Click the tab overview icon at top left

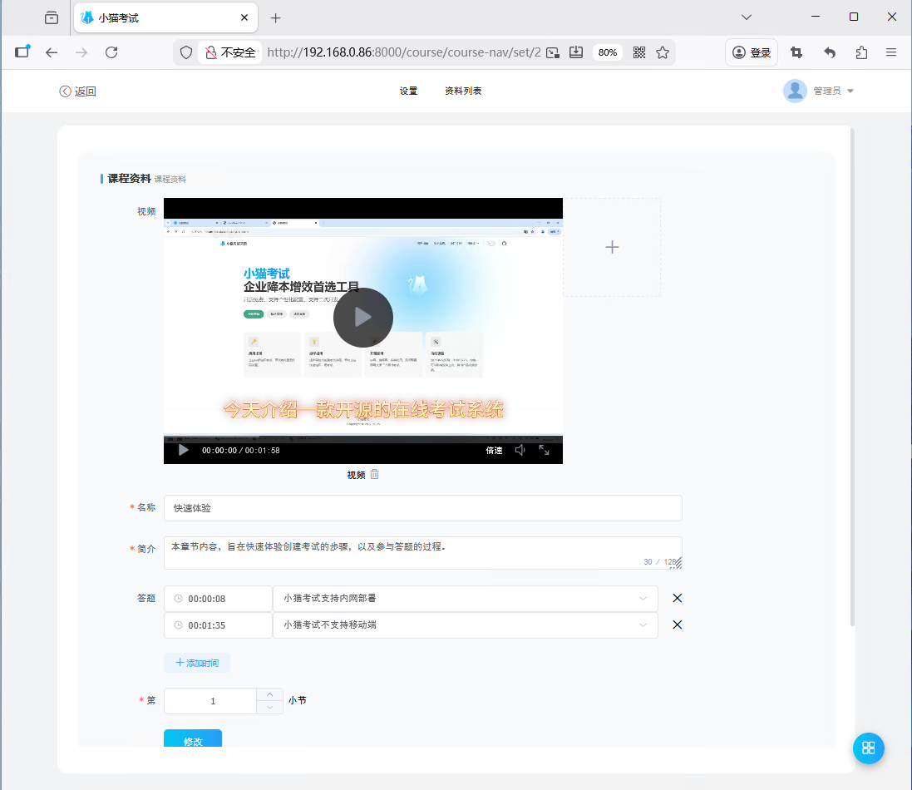coord(52,17)
